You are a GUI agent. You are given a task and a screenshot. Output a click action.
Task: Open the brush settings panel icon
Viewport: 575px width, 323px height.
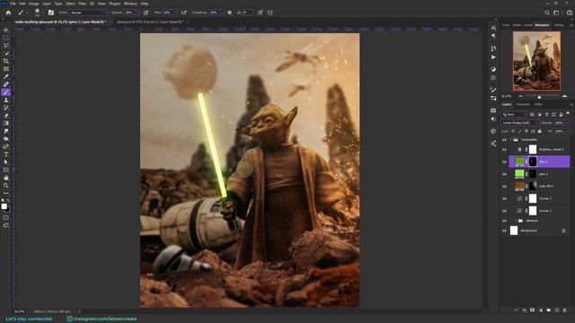coord(51,13)
